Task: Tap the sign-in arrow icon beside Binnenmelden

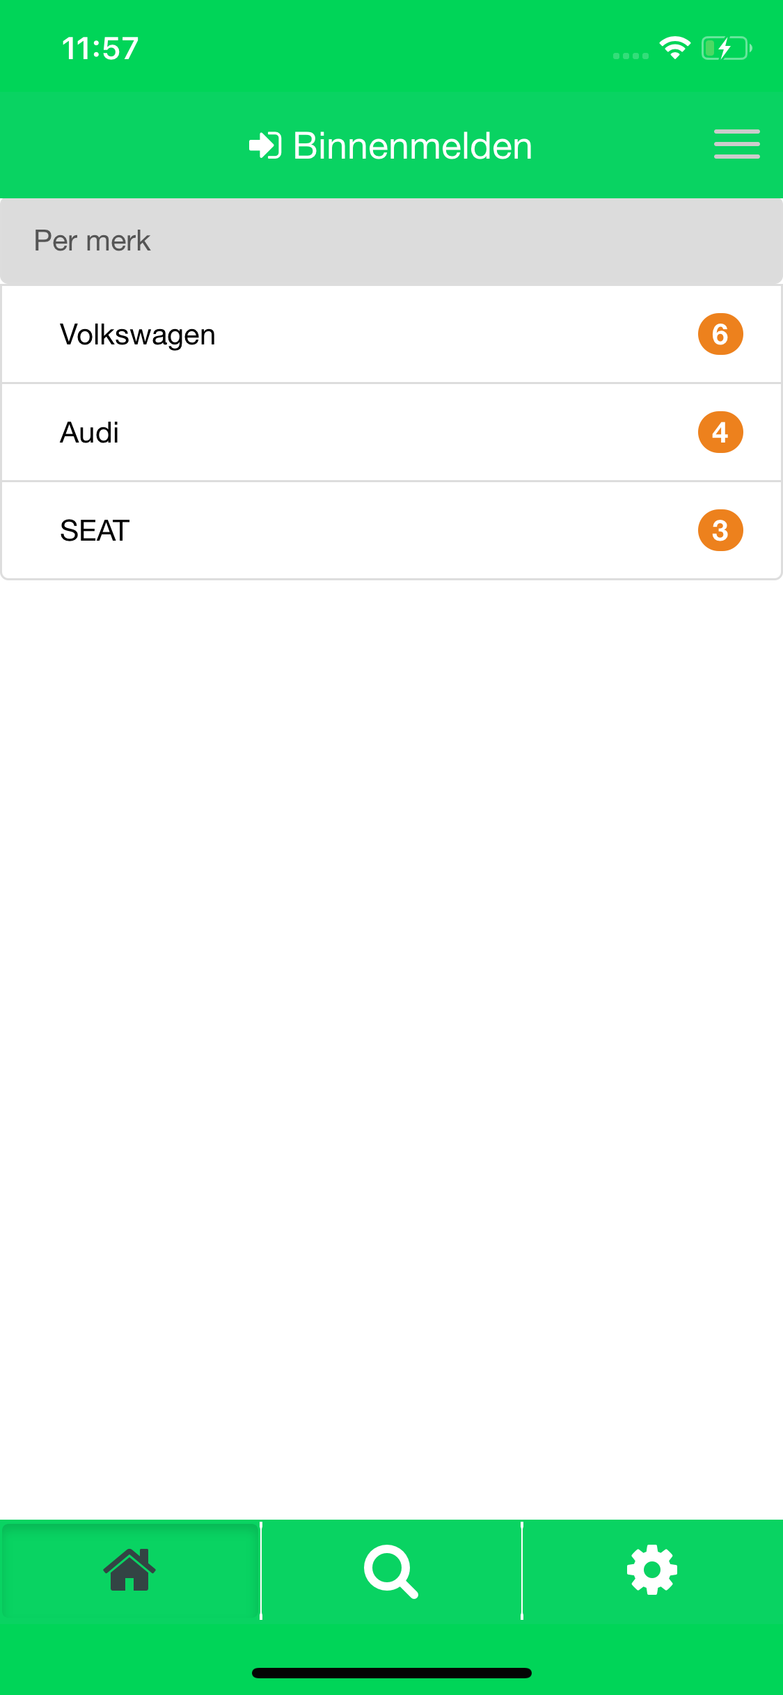Action: [x=265, y=145]
